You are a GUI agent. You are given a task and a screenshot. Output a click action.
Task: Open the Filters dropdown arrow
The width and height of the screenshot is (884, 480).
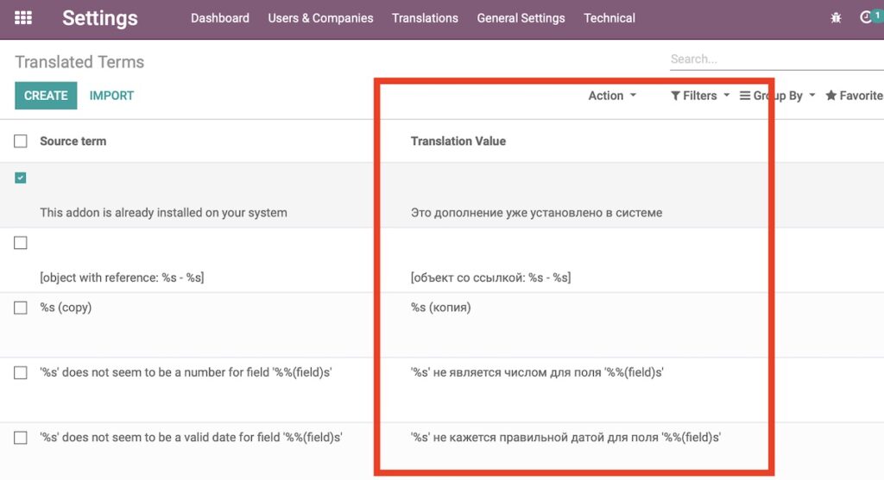[x=727, y=95]
